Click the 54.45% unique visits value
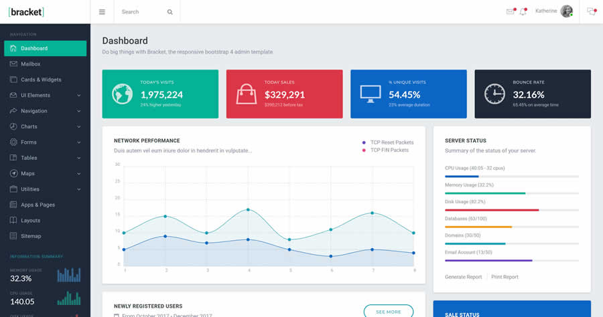The height and width of the screenshot is (317, 603). [404, 94]
